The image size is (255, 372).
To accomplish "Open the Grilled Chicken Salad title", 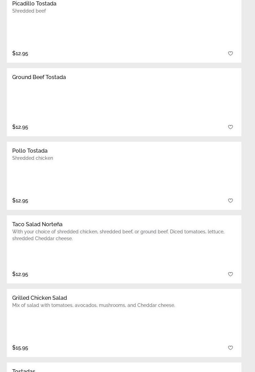I will pyautogui.click(x=39, y=298).
